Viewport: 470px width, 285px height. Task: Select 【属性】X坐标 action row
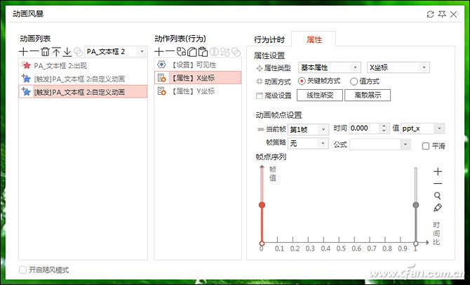coord(198,78)
